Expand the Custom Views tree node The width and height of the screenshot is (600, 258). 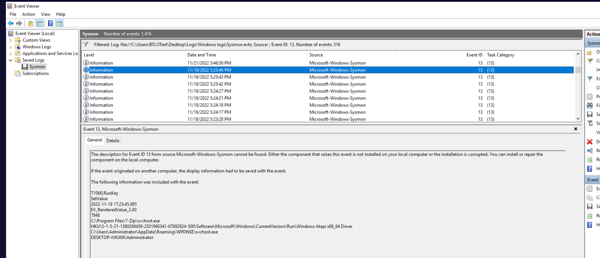coord(10,40)
